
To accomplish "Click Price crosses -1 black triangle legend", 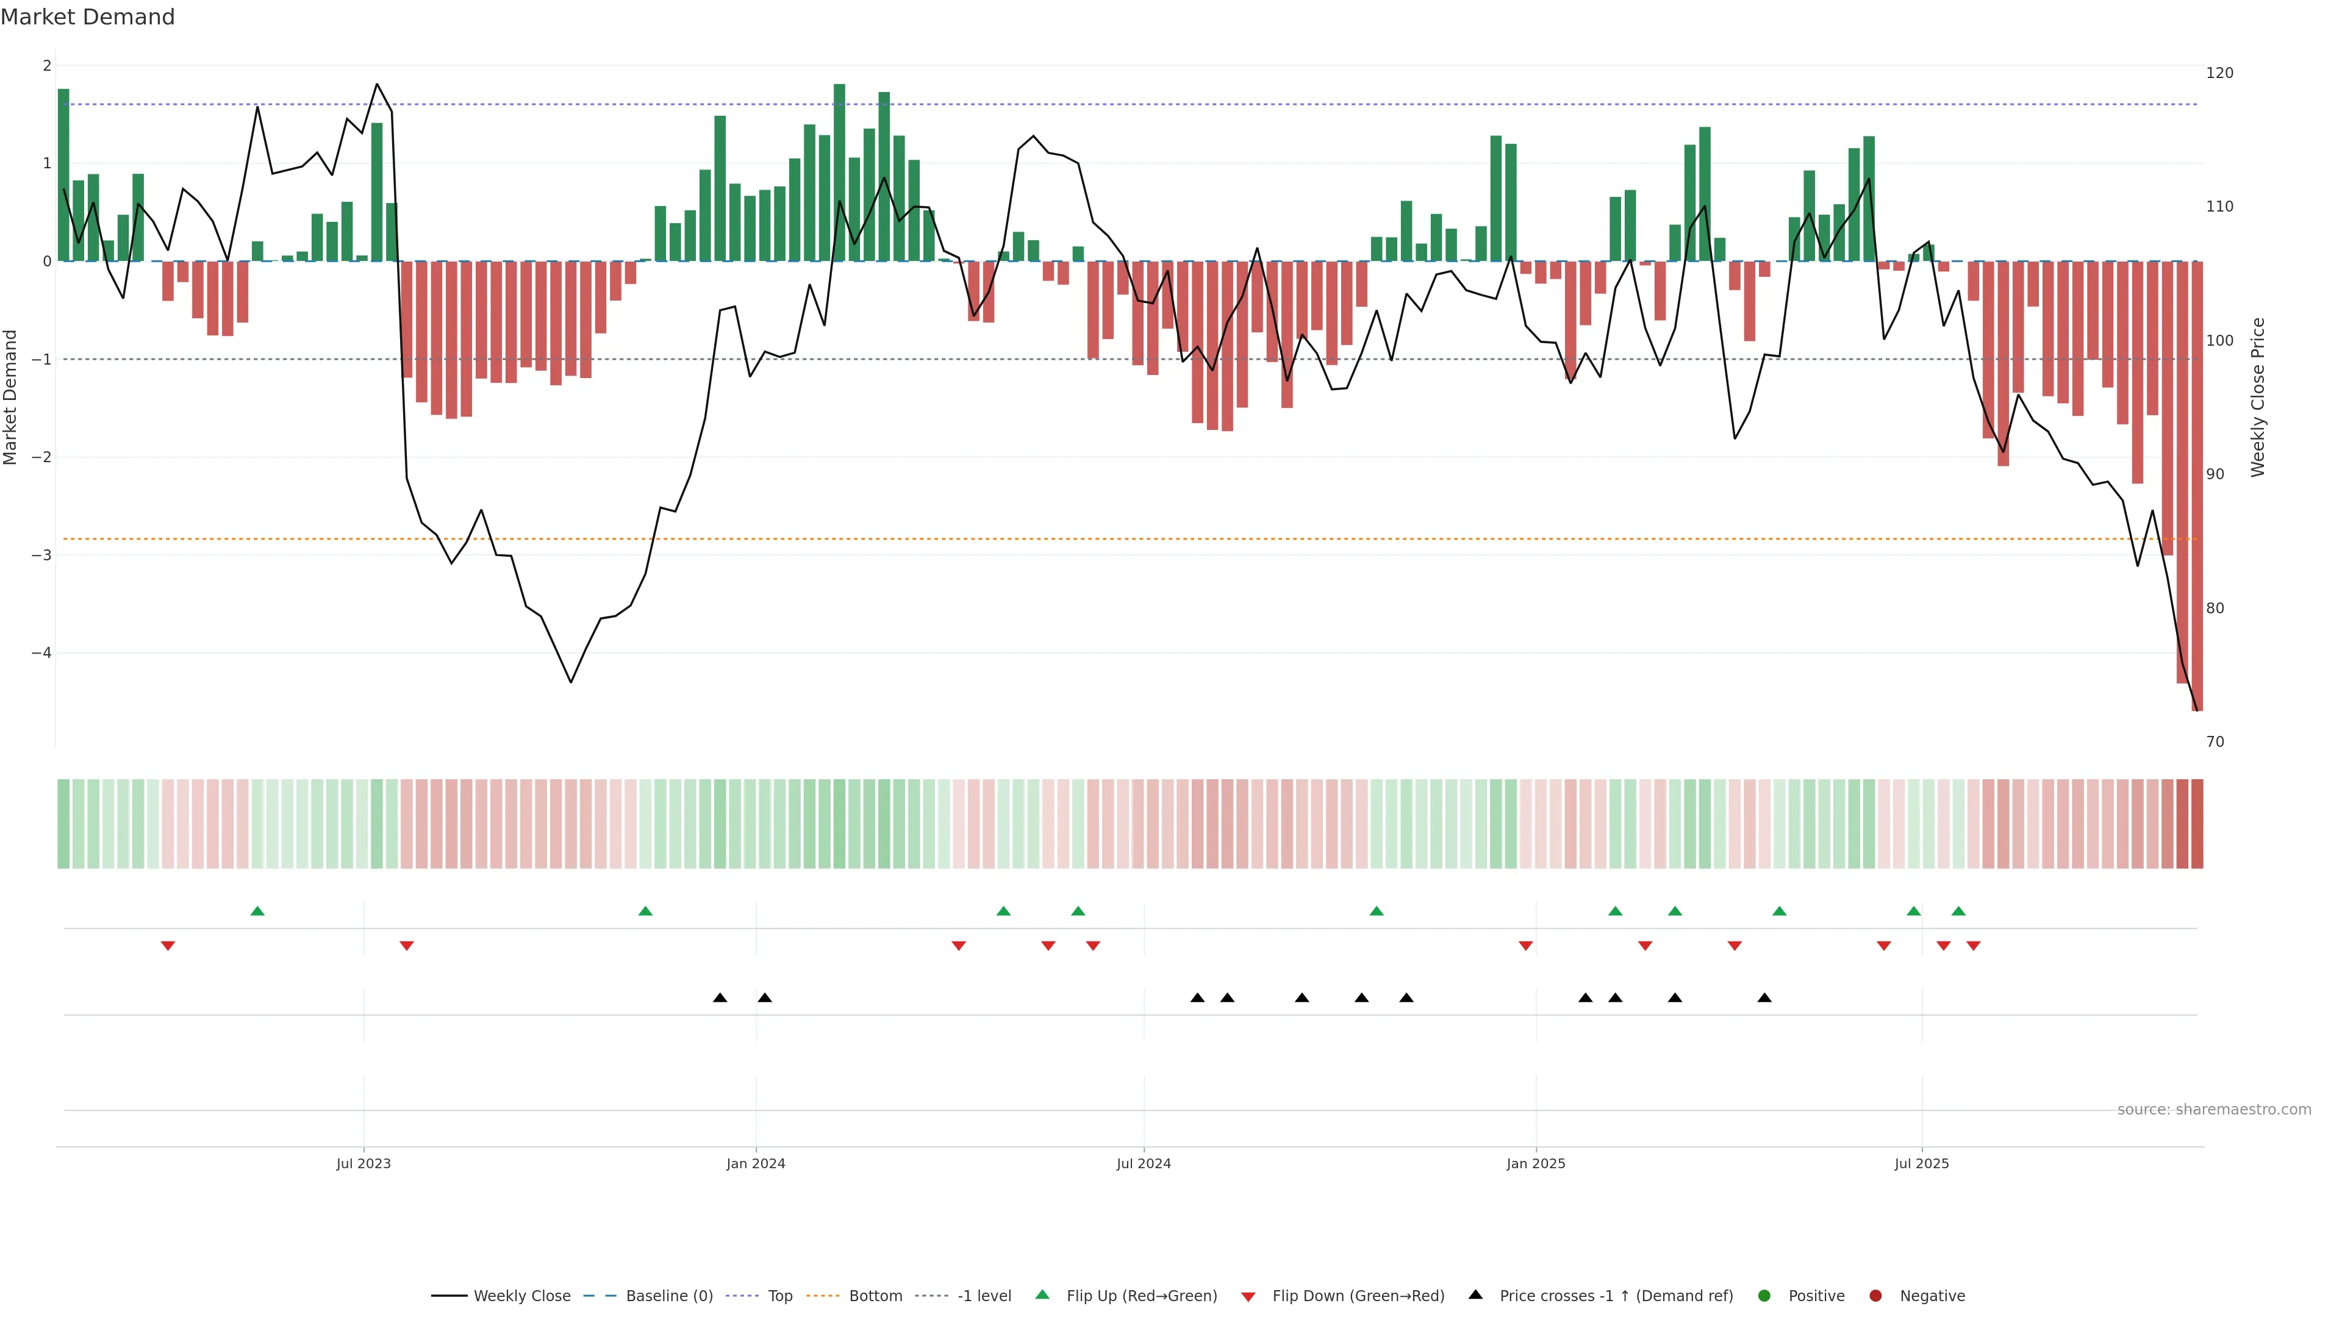I will click(x=1475, y=1294).
